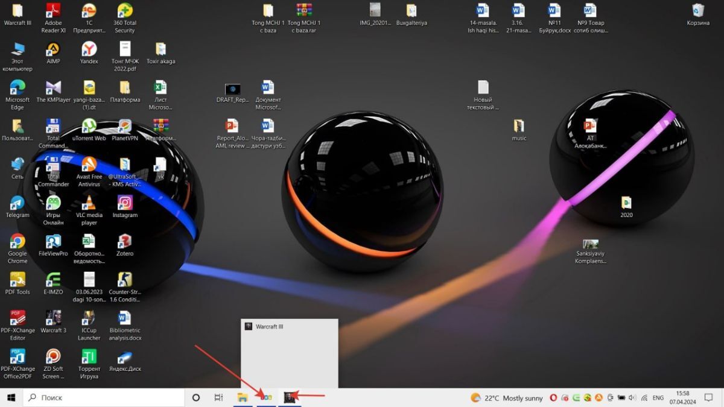Click the Поиск search box
Viewport: 724px width, 407px height.
click(103, 397)
